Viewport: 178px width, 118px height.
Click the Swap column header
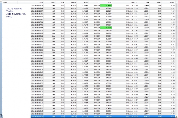pos(159,2)
